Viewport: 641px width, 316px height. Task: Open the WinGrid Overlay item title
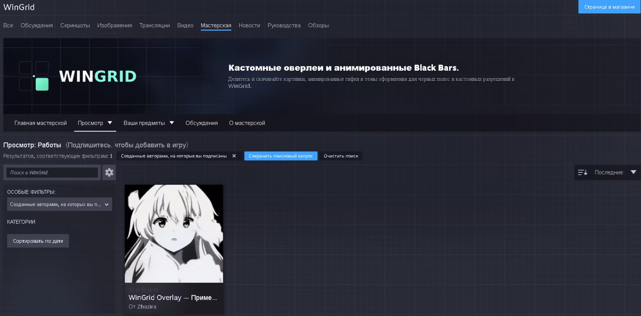(173, 298)
